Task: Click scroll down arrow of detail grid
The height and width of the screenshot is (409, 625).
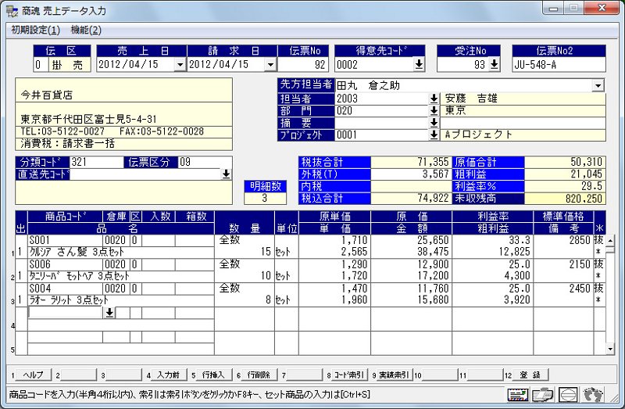Action: coord(610,349)
